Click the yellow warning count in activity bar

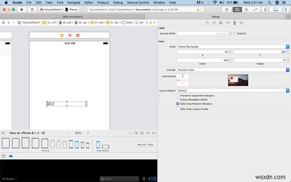199,10
